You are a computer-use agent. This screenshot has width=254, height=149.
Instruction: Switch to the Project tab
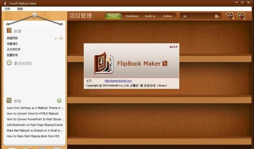tap(113, 16)
